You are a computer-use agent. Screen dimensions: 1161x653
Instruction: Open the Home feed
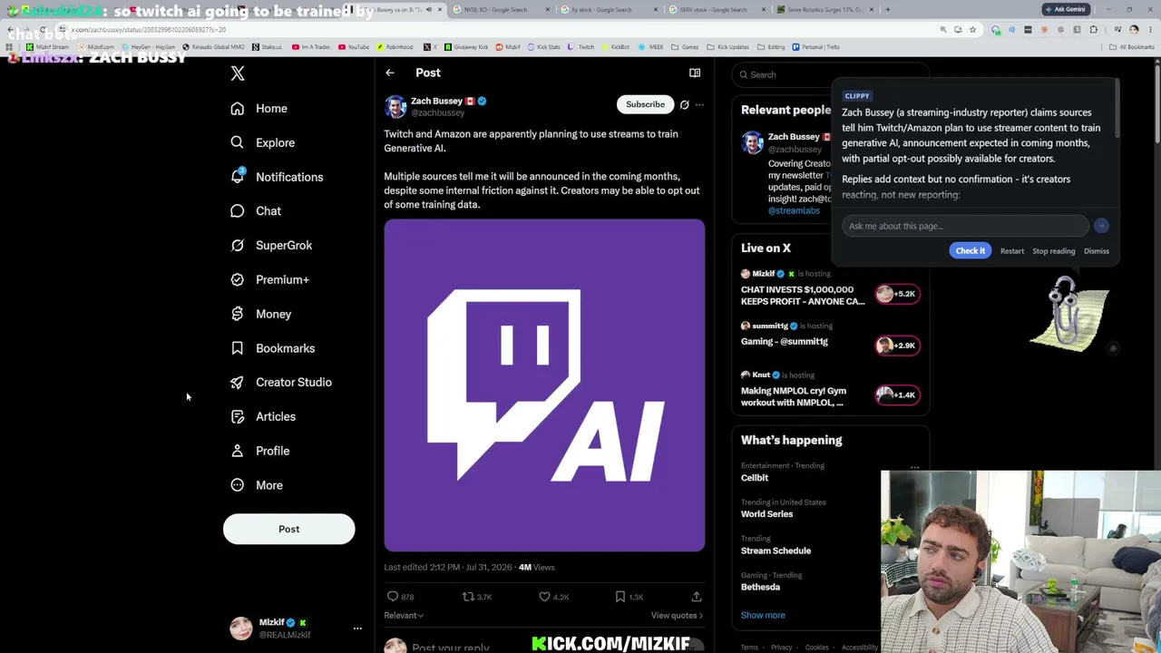pos(259,109)
